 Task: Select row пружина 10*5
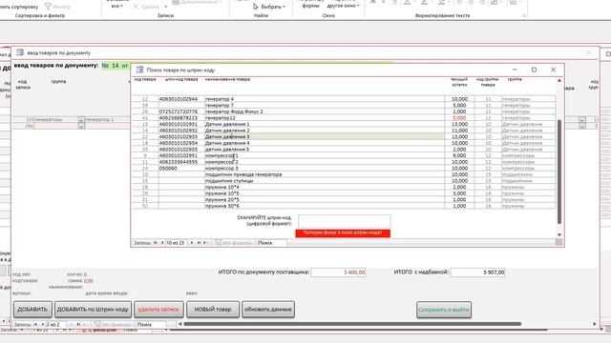[344, 193]
